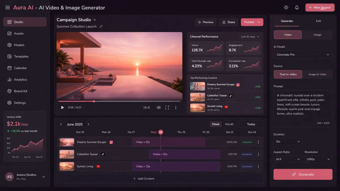
Task: Click the Studio sidebar icon
Action: pyautogui.click(x=9, y=22)
